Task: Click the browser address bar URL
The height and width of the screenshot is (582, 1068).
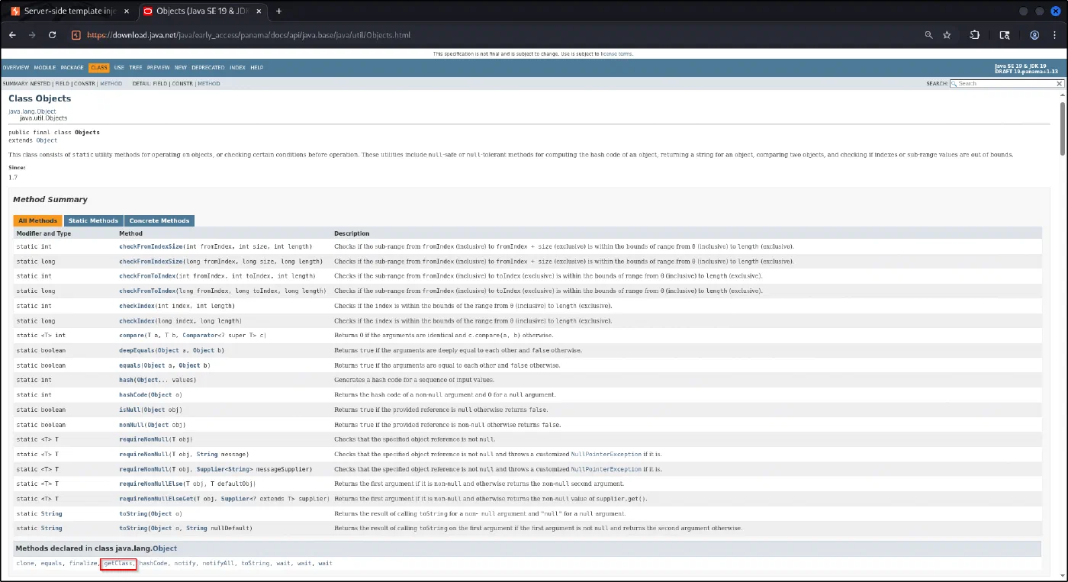Action: tap(248, 35)
